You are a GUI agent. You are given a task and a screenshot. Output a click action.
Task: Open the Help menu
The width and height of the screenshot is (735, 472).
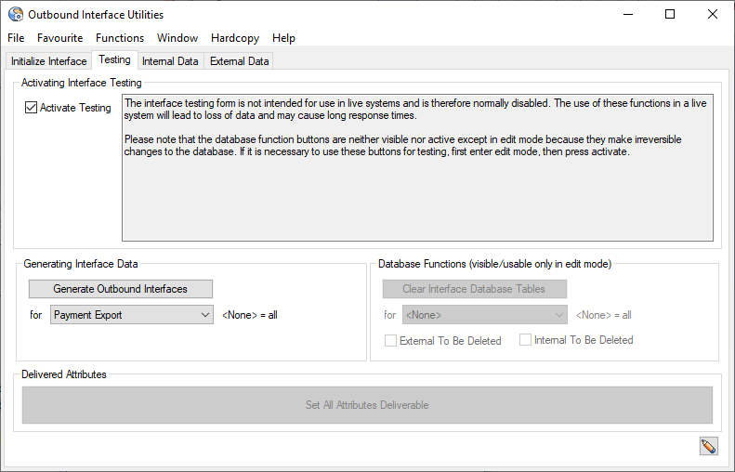[x=283, y=38]
